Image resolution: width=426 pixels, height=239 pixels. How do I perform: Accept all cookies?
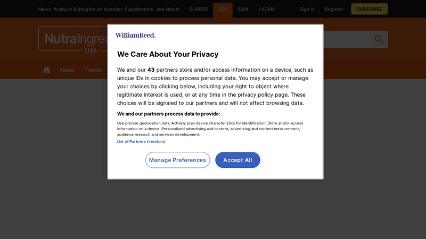point(237,160)
